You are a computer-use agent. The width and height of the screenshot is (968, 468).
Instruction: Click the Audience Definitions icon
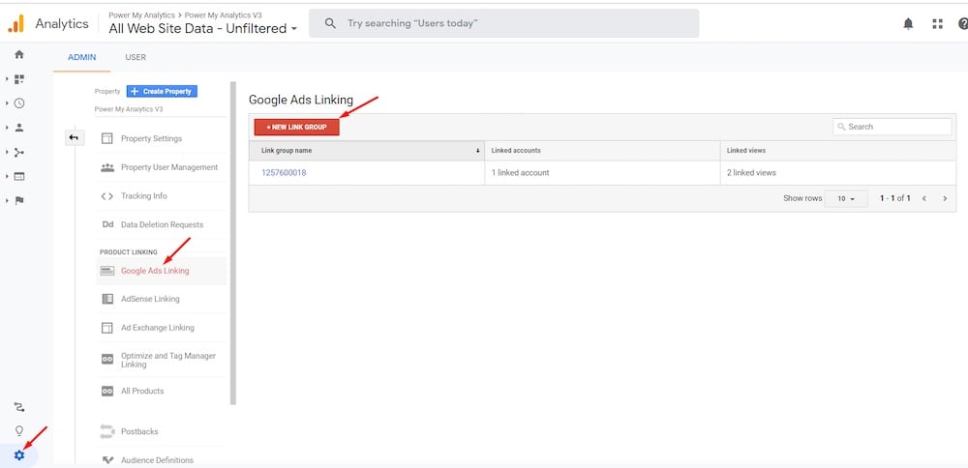(x=107, y=460)
